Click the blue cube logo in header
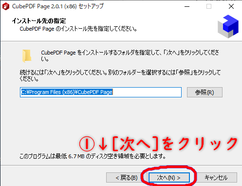Screen dimensions: 242x186 228,26
